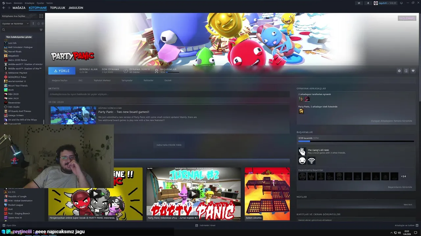Image resolution: width=421 pixels, height=236 pixels.
Task: Expand the +14 unearned achievements
Action: pos(403,176)
